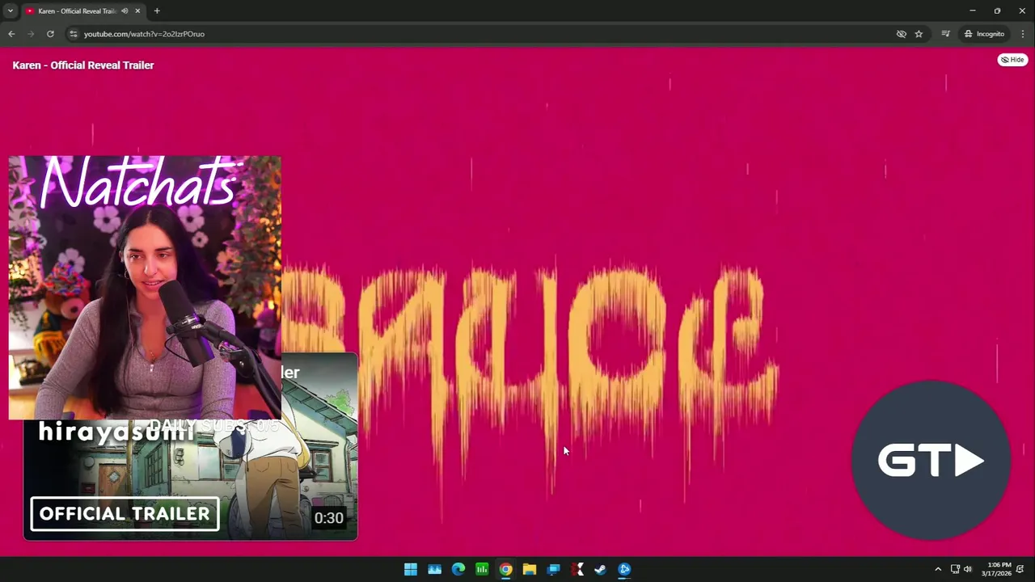Click the 0:30 duration badge
1035x582 pixels.
point(328,518)
